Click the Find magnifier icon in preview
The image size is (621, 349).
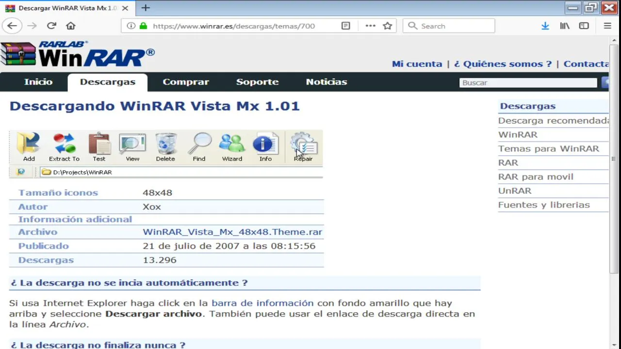pos(199,147)
